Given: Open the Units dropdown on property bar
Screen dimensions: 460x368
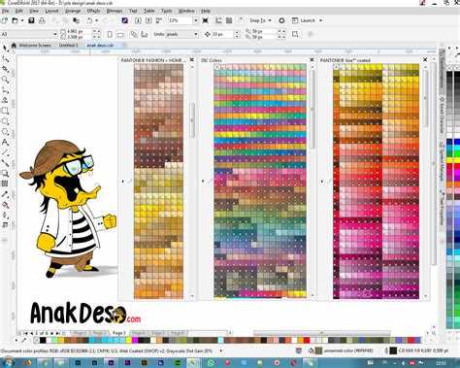Looking at the screenshot, I should (196, 34).
